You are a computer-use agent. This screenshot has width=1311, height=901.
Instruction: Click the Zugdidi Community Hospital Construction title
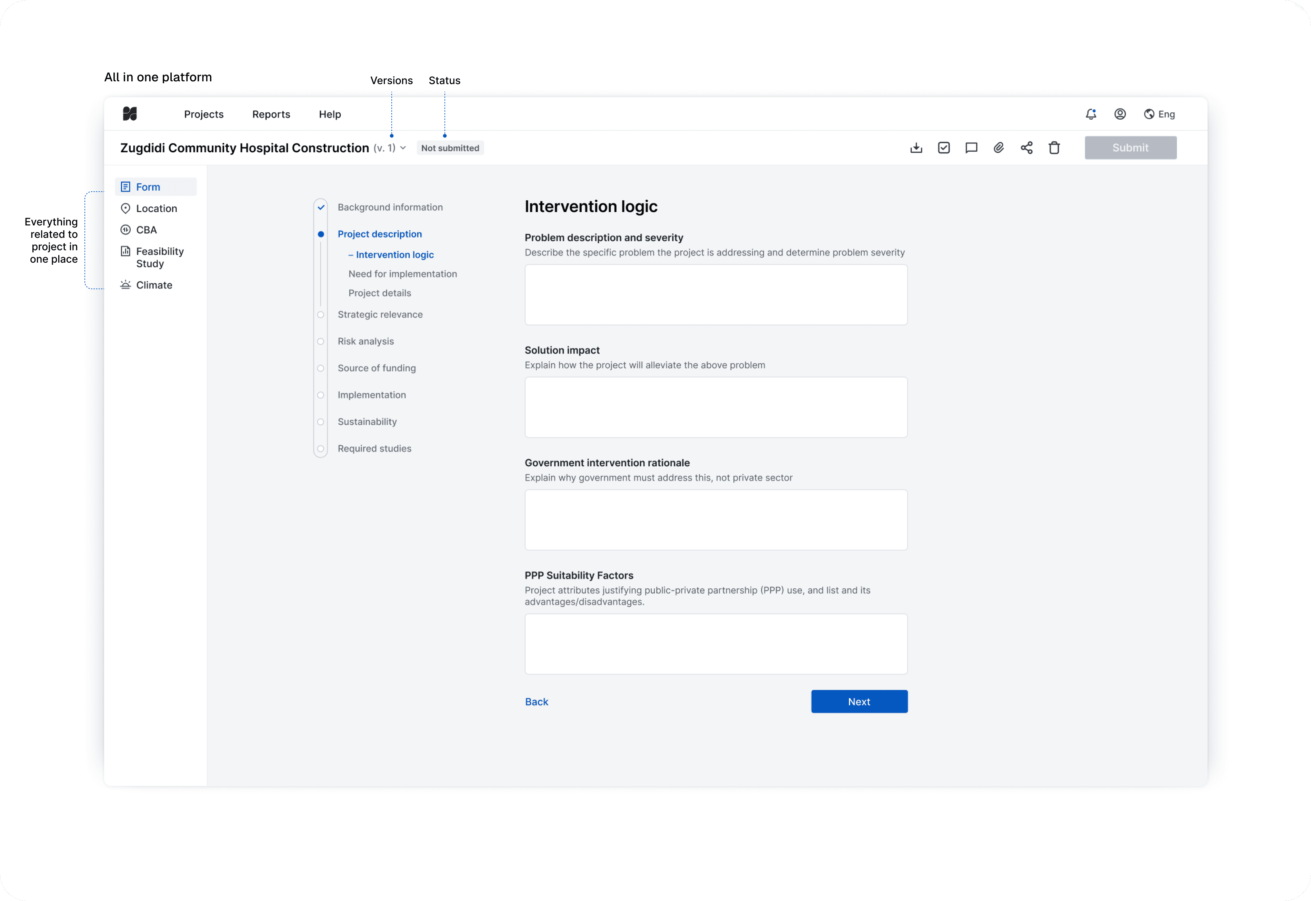pos(244,148)
